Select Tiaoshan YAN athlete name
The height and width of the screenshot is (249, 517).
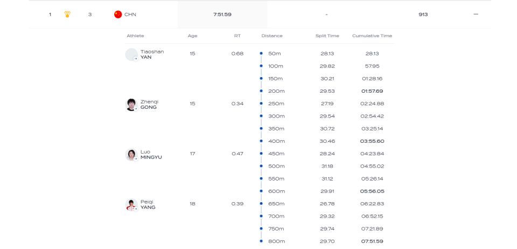click(152, 54)
